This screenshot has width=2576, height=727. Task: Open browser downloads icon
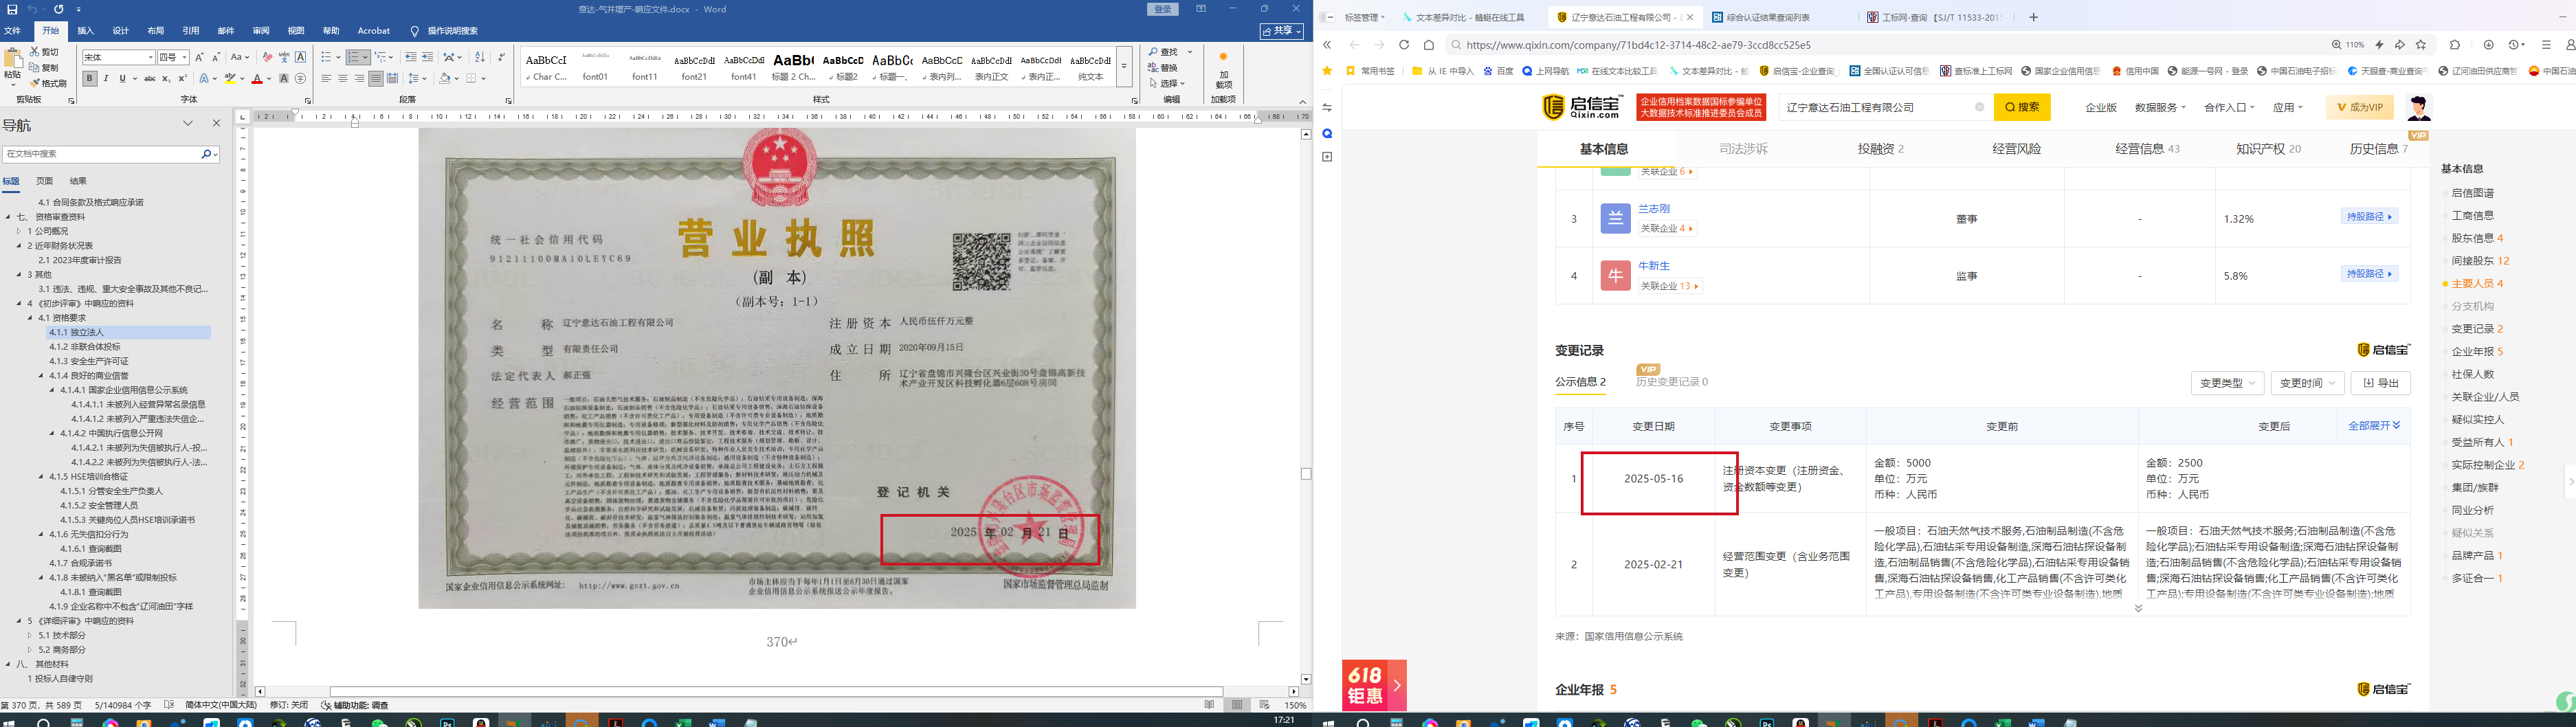(2489, 45)
